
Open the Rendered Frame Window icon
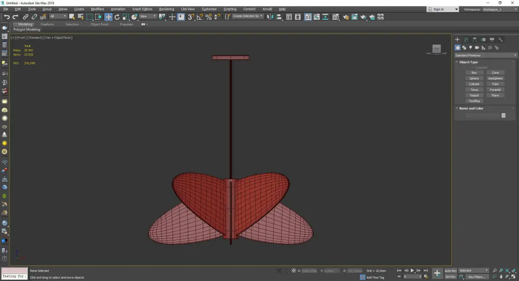[355, 17]
